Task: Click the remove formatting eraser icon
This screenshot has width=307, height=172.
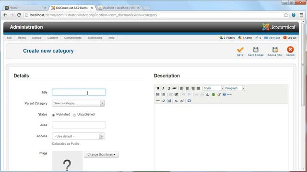Action: click(x=163, y=101)
